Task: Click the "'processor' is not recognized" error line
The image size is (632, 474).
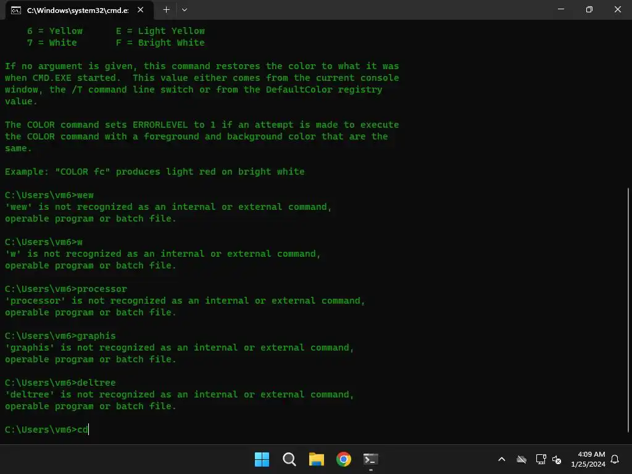Action: [x=185, y=301]
